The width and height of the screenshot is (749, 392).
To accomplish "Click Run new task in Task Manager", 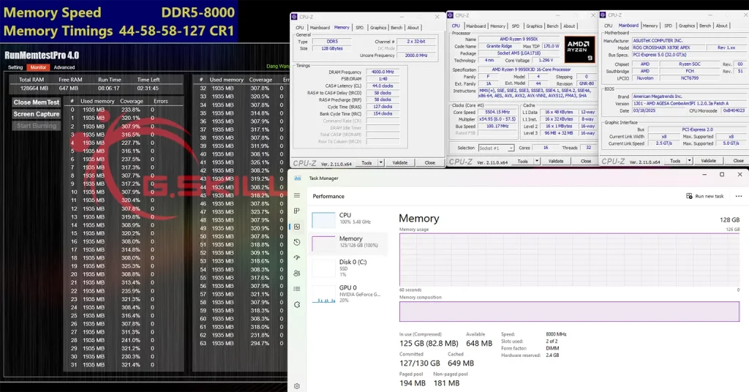I will click(x=705, y=196).
